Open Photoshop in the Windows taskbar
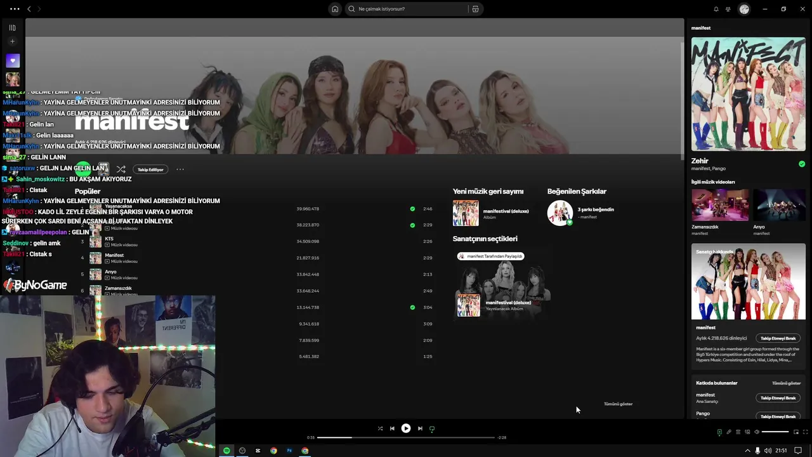This screenshot has height=457, width=812. 289,451
